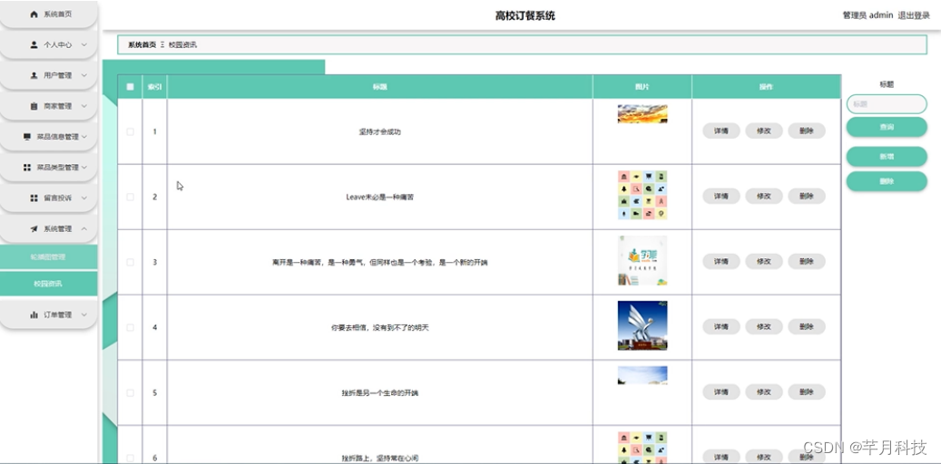Click the home icon beside 系统首页
This screenshot has width=941, height=464.
pos(34,14)
